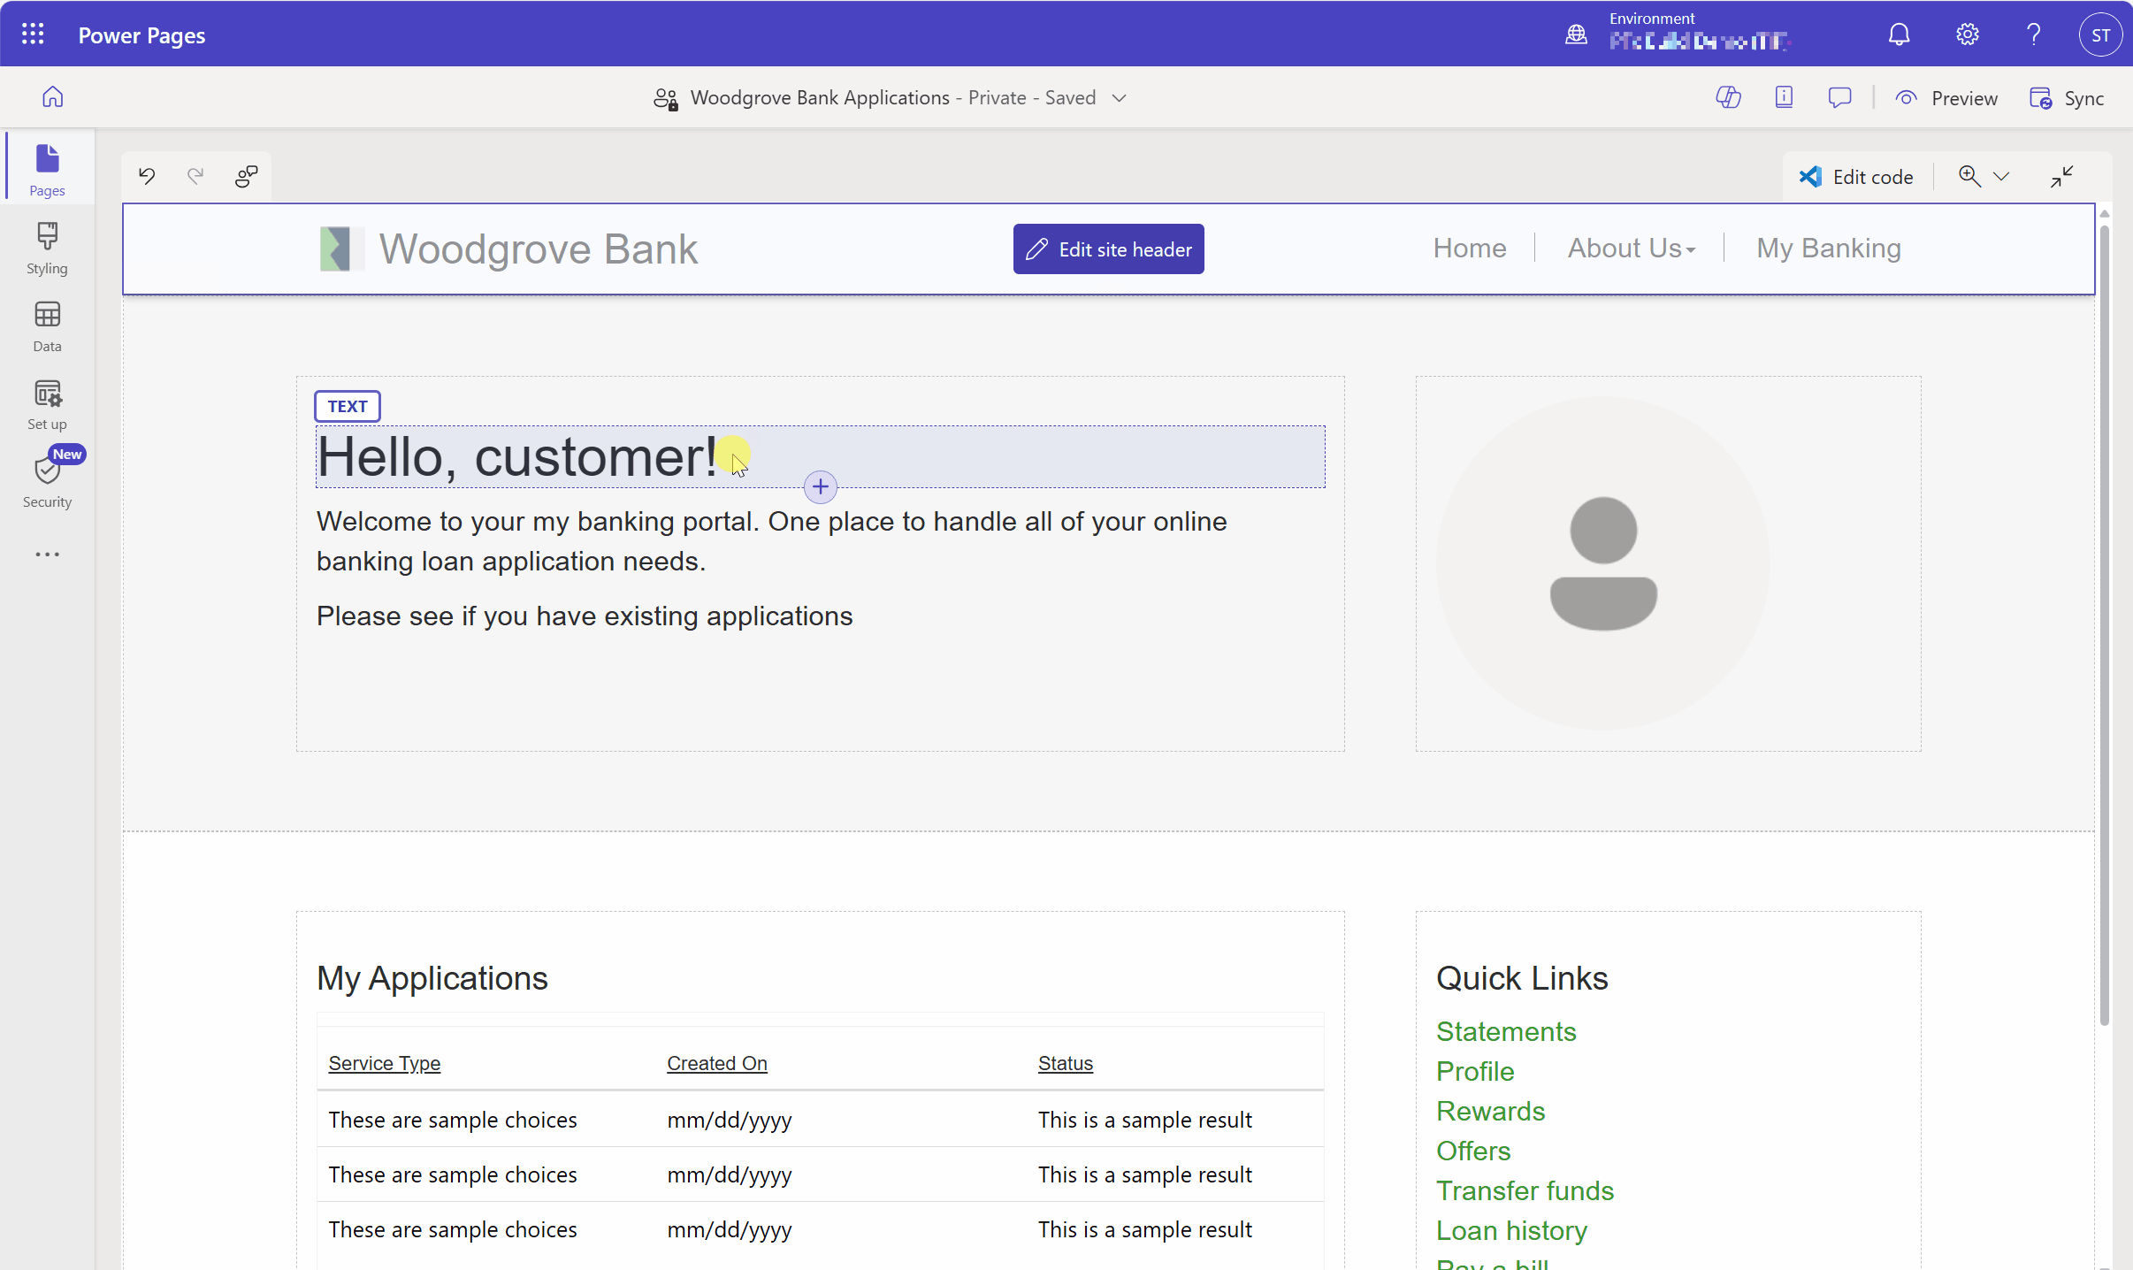Select the Home navigation item
The image size is (2133, 1270).
[1469, 249]
